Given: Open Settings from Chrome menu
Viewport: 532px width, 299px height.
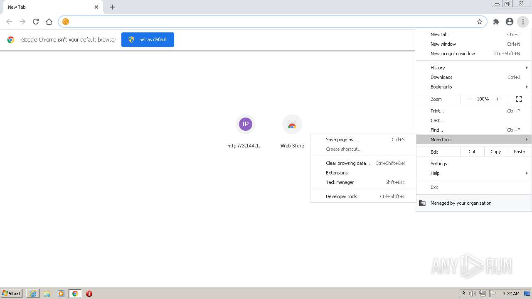Looking at the screenshot, I should 473,164.
